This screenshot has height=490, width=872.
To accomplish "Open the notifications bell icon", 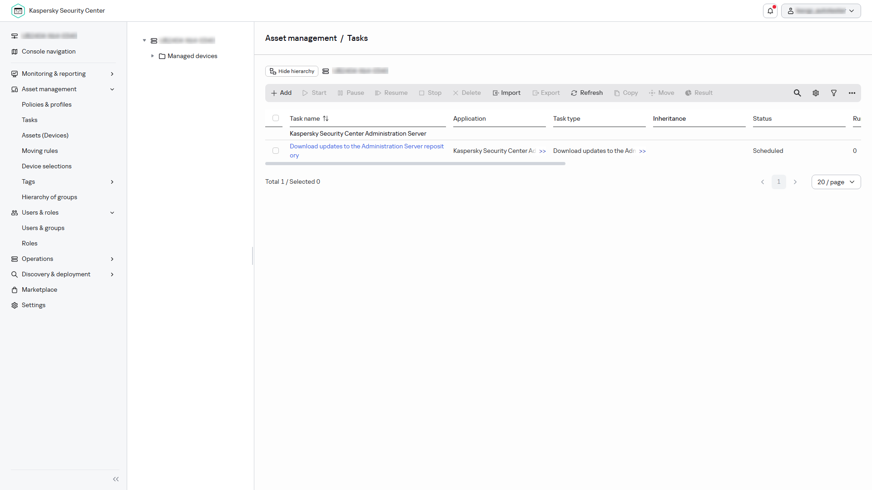I will click(x=770, y=10).
